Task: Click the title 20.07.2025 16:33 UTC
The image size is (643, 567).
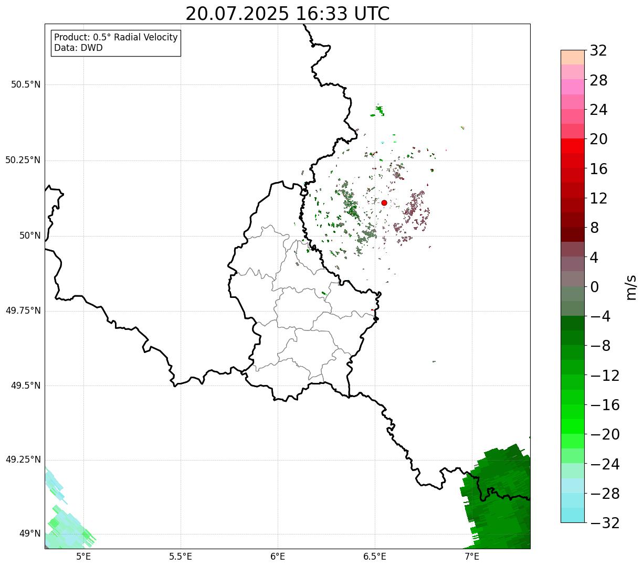Action: click(x=288, y=14)
